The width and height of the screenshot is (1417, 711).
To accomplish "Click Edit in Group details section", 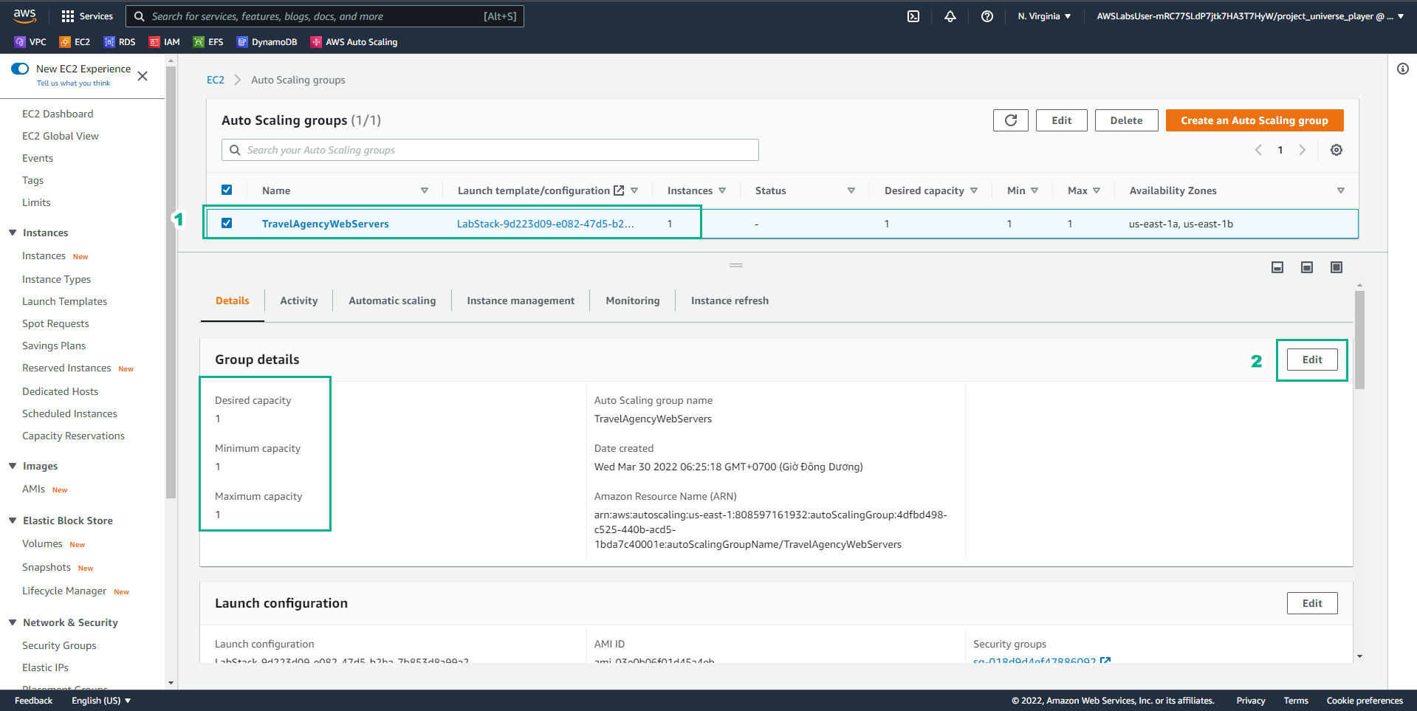I will [x=1312, y=360].
